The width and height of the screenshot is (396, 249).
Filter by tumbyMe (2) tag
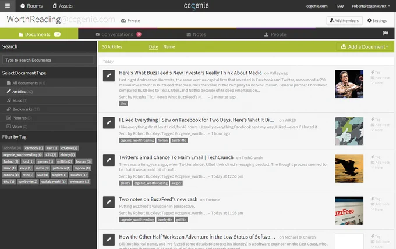[x=27, y=182]
